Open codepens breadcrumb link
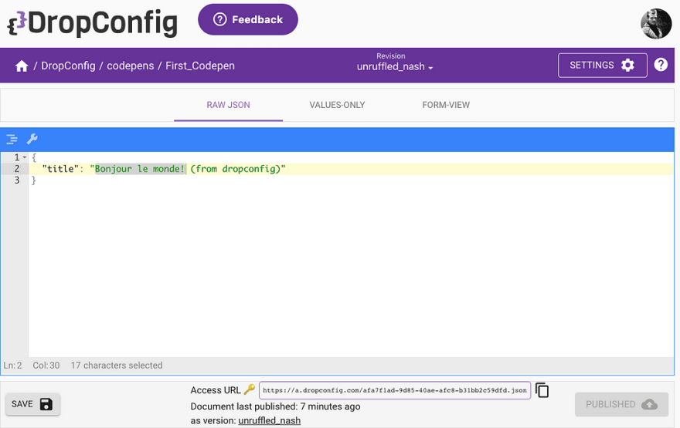Screen dimensions: 680x428 (130, 66)
